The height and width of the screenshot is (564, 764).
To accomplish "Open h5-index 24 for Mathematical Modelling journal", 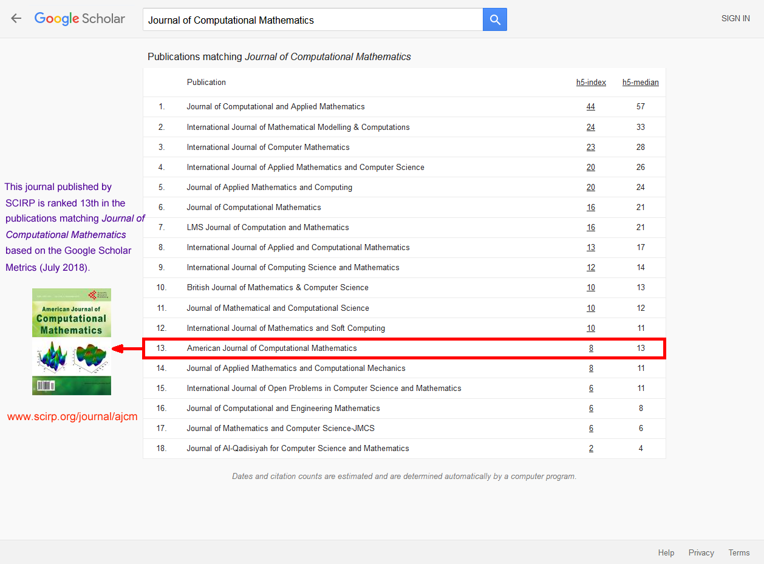I will [x=590, y=127].
